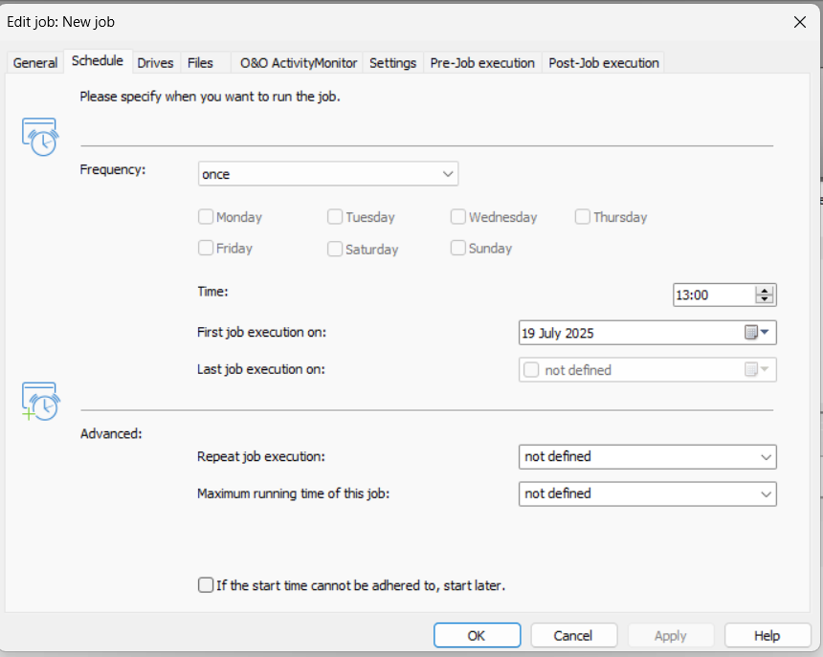Click the advanced schedule clock icon
Image resolution: width=823 pixels, height=657 pixels.
(x=39, y=400)
